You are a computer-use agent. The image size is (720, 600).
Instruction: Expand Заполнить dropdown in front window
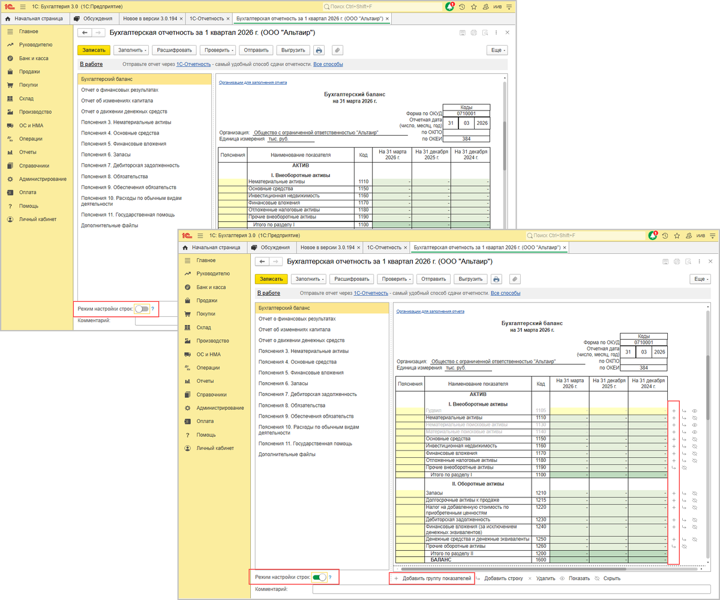[309, 279]
